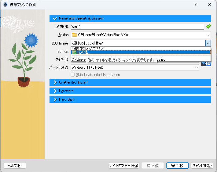Click the ヘルプ(H) button
The height and width of the screenshot is (172, 217).
(15, 166)
